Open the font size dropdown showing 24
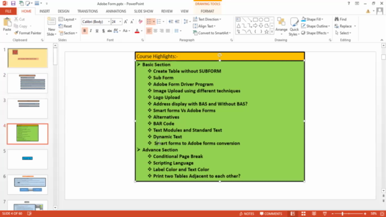Screen dimensions: 386x217 pos(120,22)
